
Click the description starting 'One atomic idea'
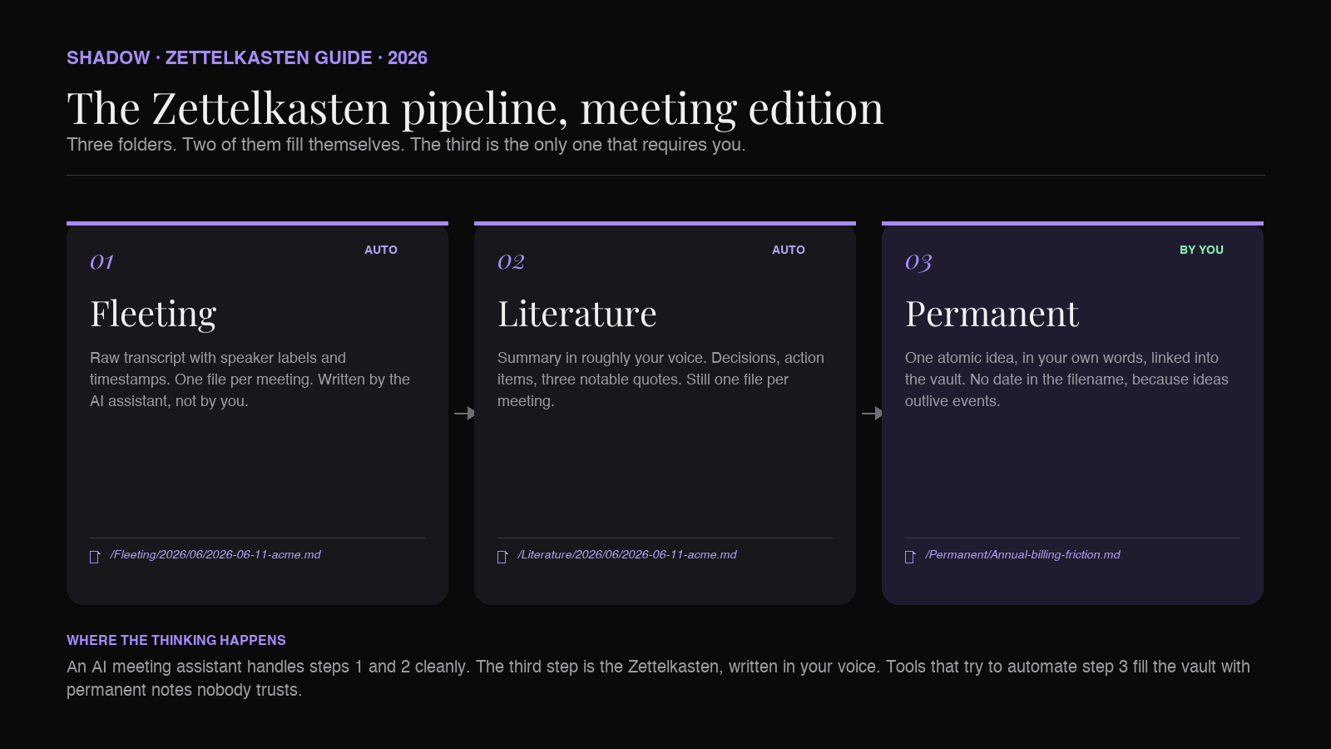1066,379
